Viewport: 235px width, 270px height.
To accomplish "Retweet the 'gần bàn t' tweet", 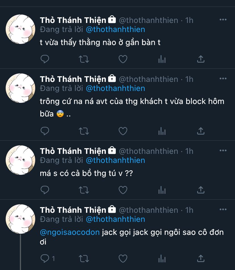I will [84, 59].
